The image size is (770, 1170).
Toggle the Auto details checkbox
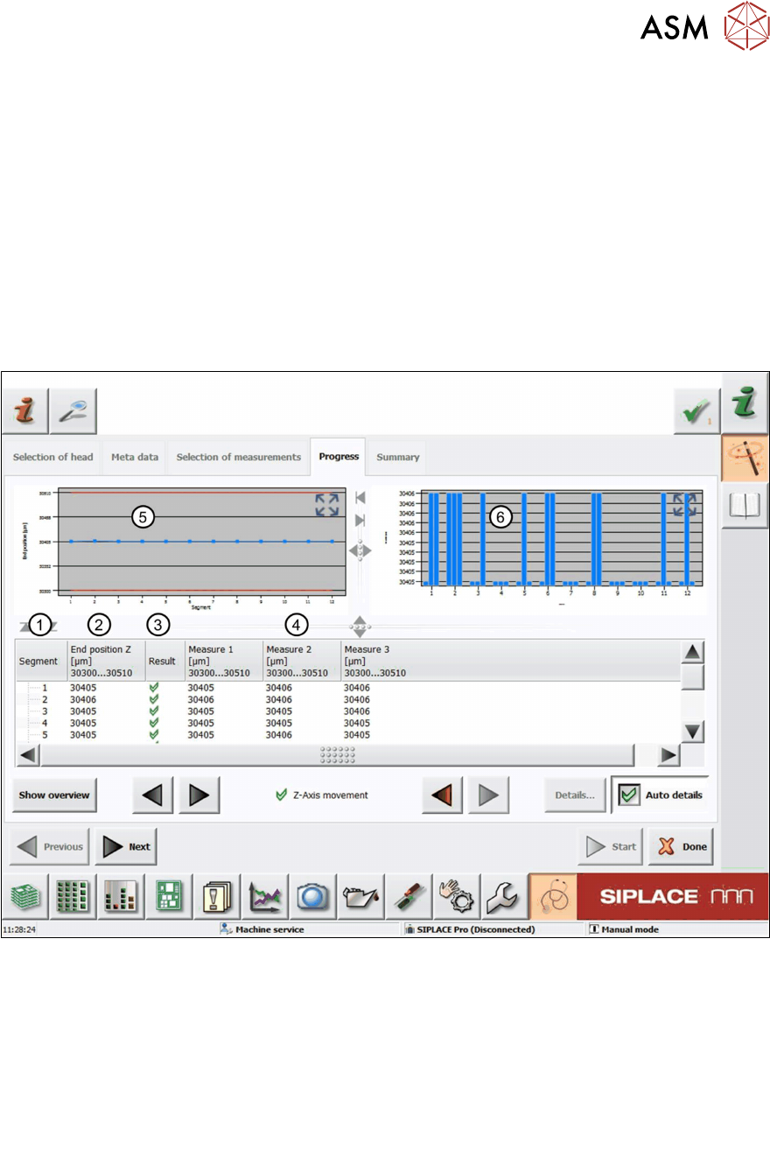tap(628, 795)
